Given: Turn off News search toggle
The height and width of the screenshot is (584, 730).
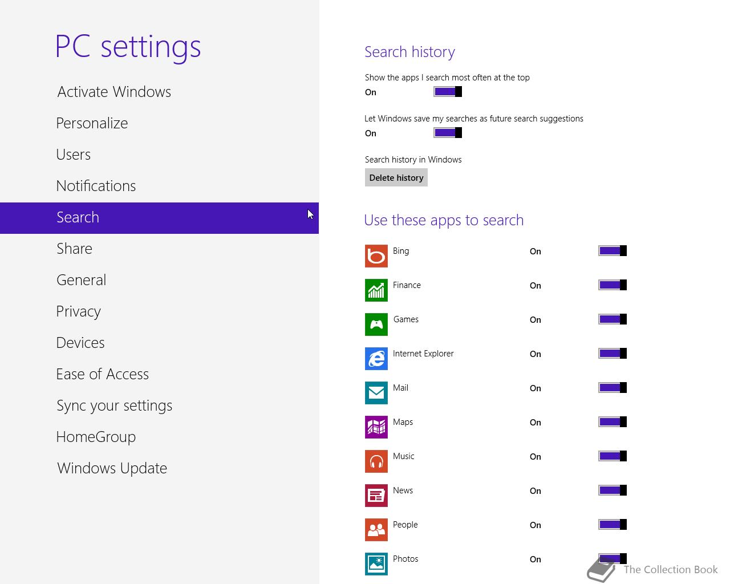Looking at the screenshot, I should tap(613, 490).
